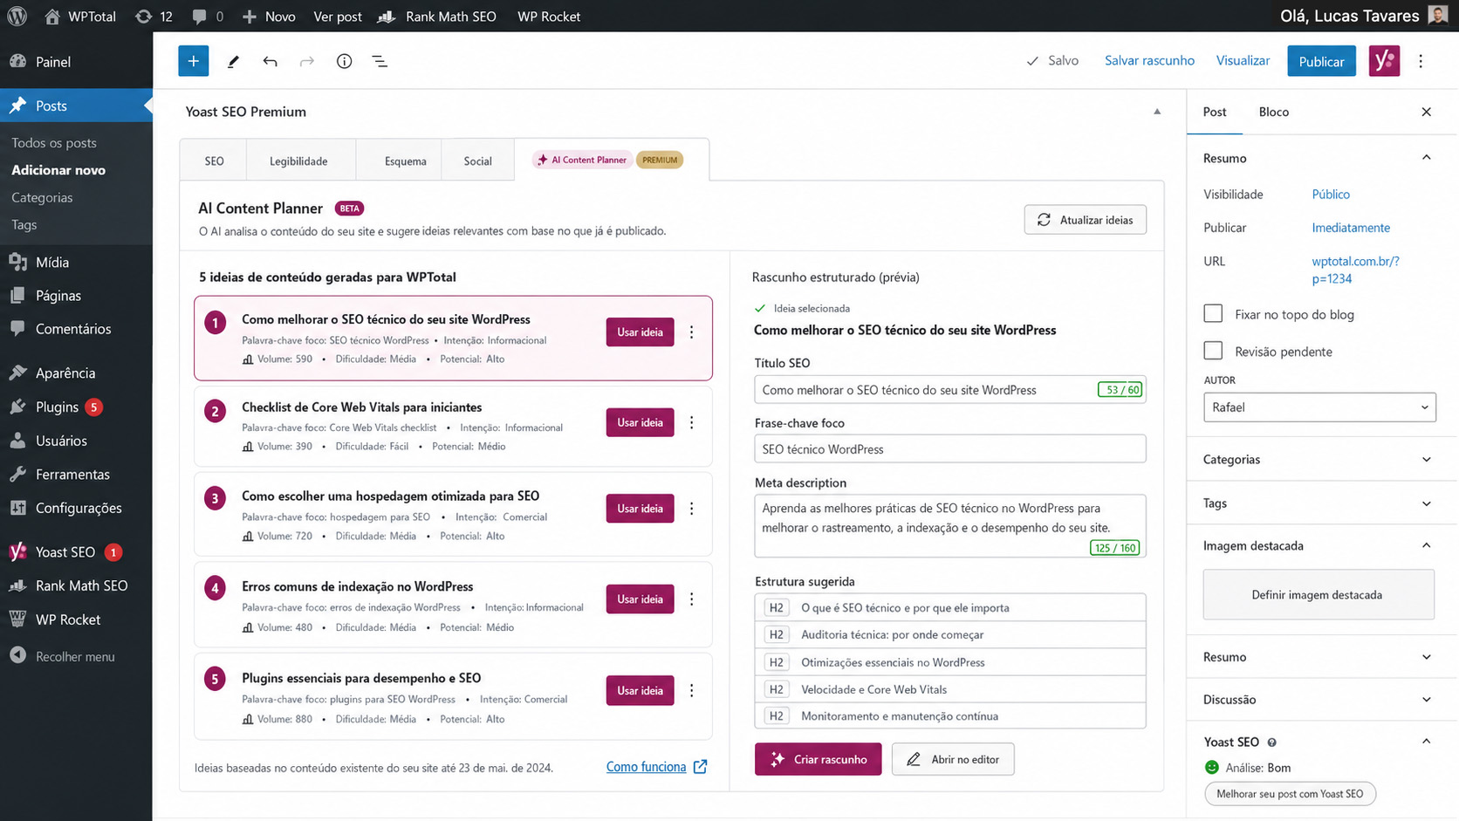Click the Frase-chave foco field
The width and height of the screenshot is (1459, 821).
point(949,449)
